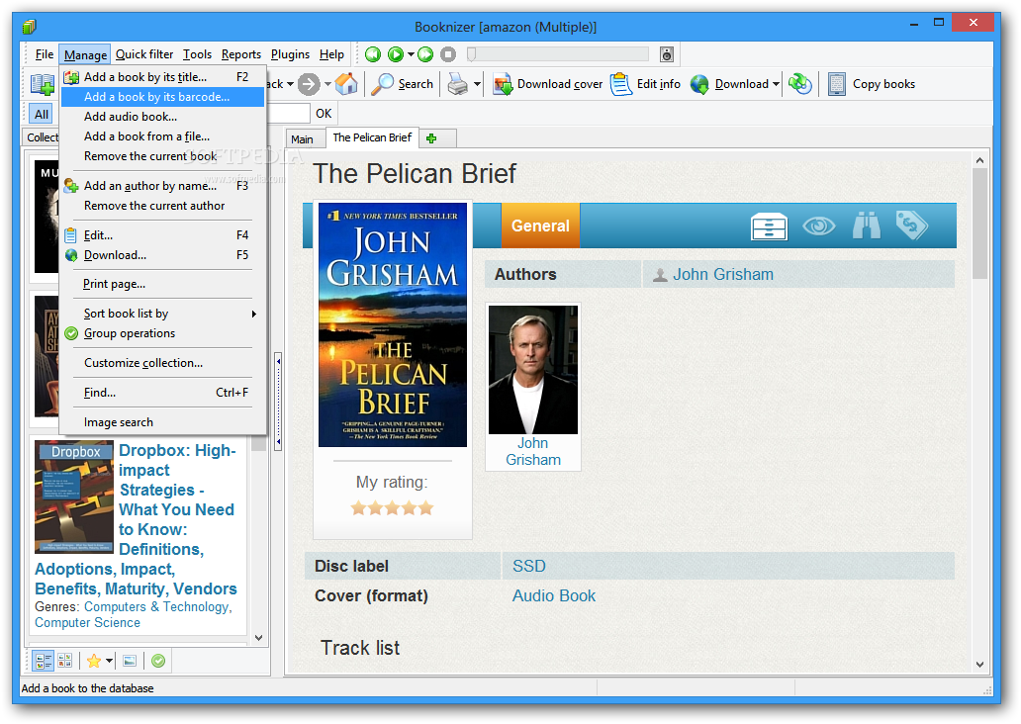The height and width of the screenshot is (724, 1021).
Task: Open the Reports menu
Action: (241, 54)
